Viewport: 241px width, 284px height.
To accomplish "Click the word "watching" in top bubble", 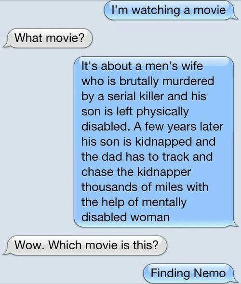I will (156, 10).
